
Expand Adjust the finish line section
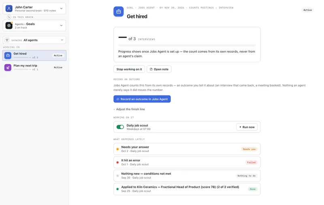(x=129, y=109)
